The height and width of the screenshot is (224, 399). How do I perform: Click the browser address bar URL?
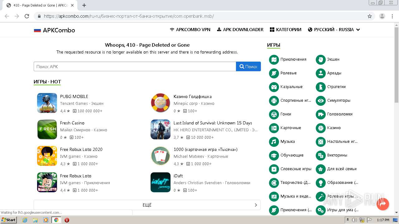coord(129,16)
